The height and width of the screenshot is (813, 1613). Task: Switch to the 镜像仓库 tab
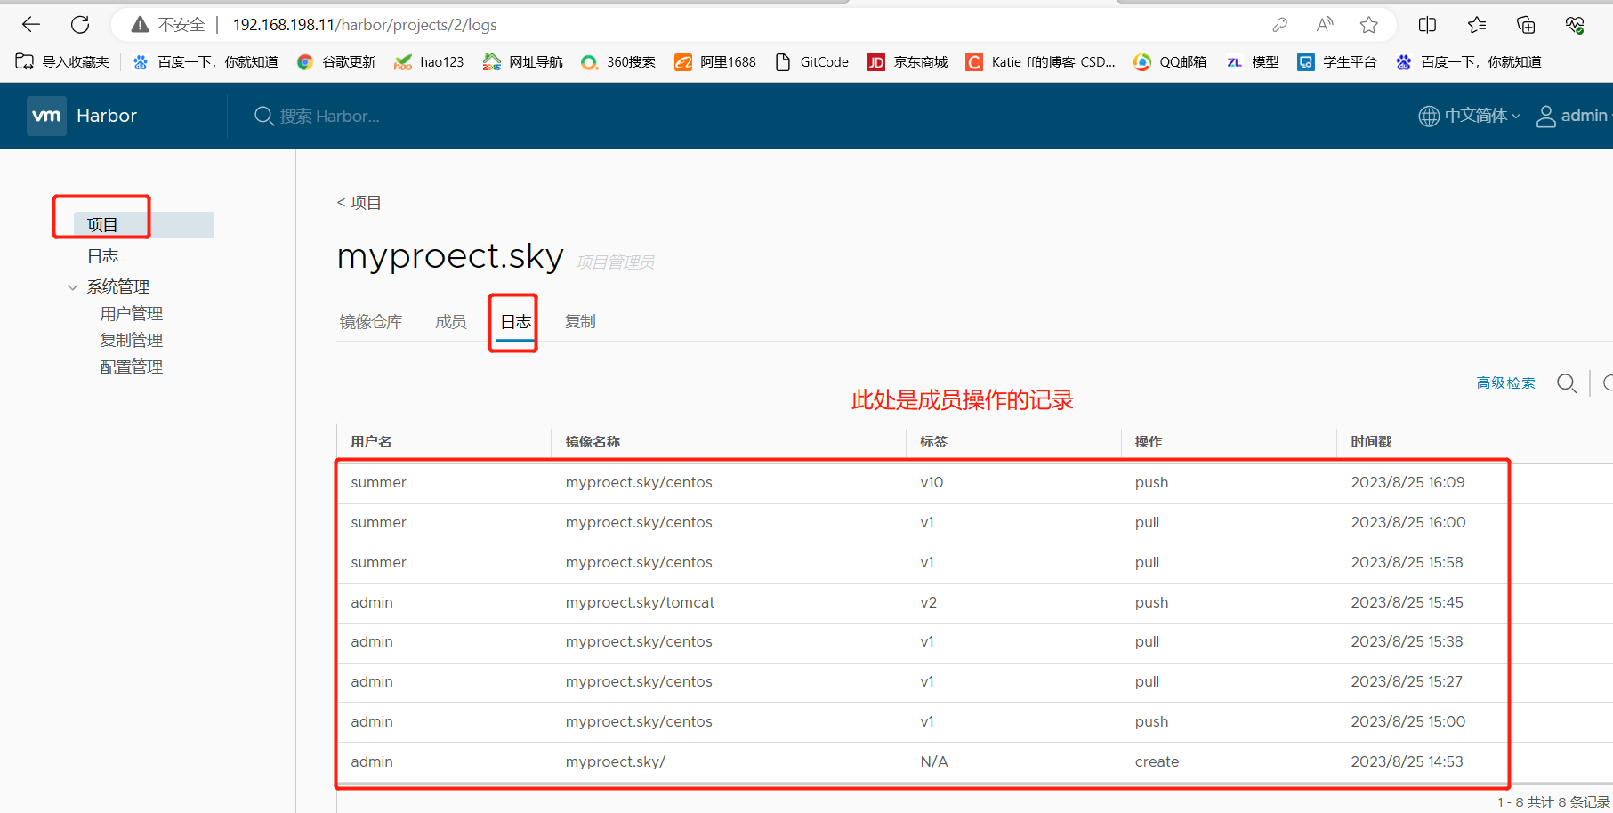pos(371,322)
